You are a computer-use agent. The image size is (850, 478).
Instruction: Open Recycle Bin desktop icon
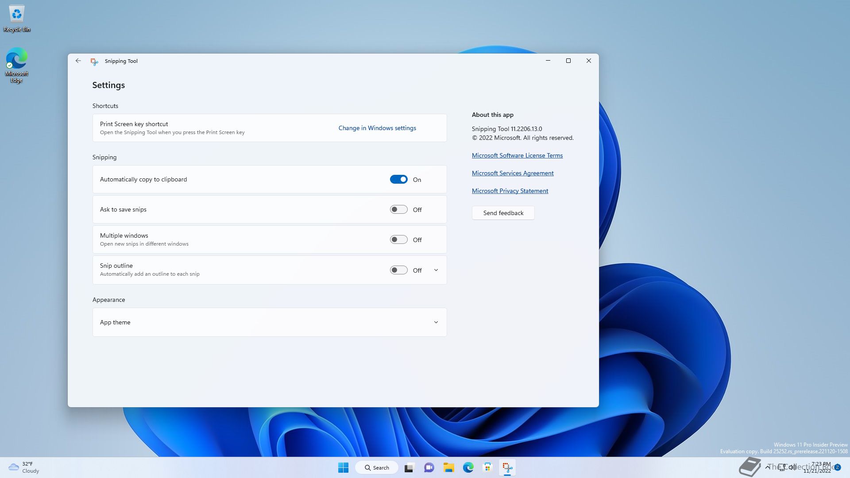pyautogui.click(x=17, y=19)
